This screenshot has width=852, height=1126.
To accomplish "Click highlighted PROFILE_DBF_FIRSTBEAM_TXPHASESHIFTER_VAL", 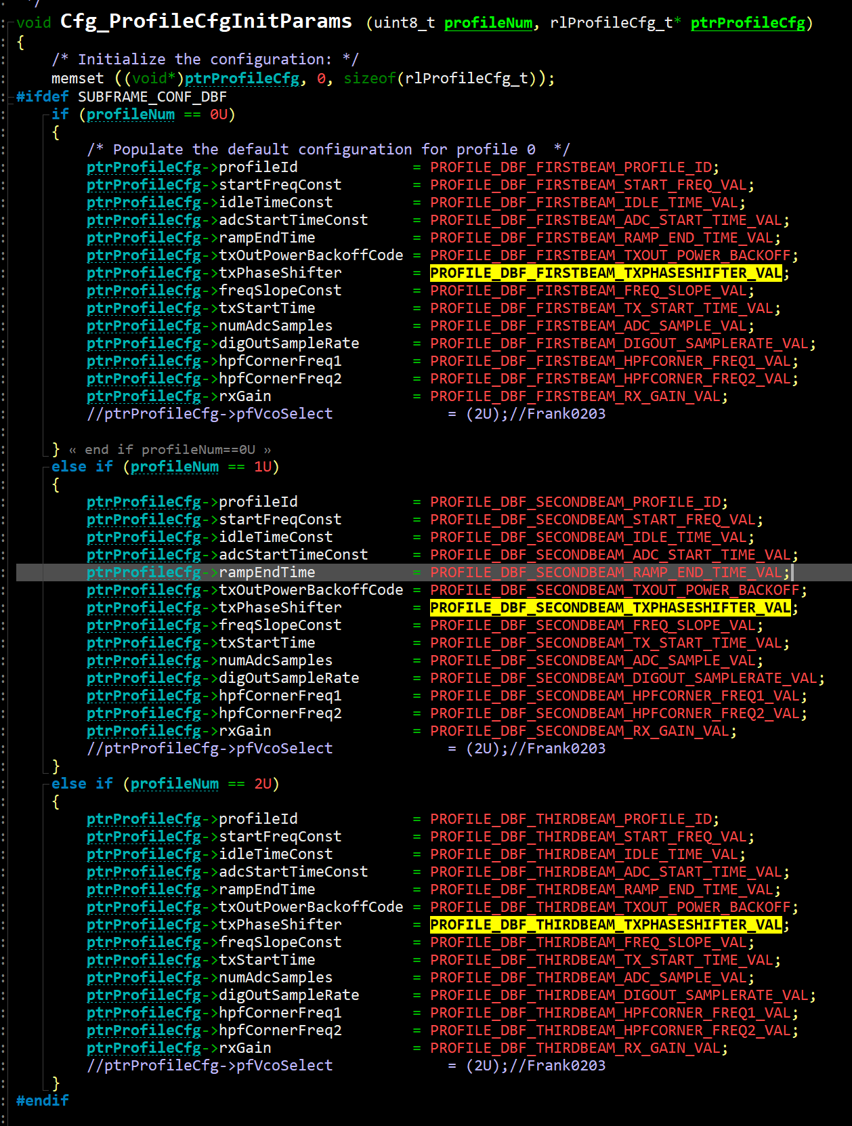I will click(x=606, y=273).
